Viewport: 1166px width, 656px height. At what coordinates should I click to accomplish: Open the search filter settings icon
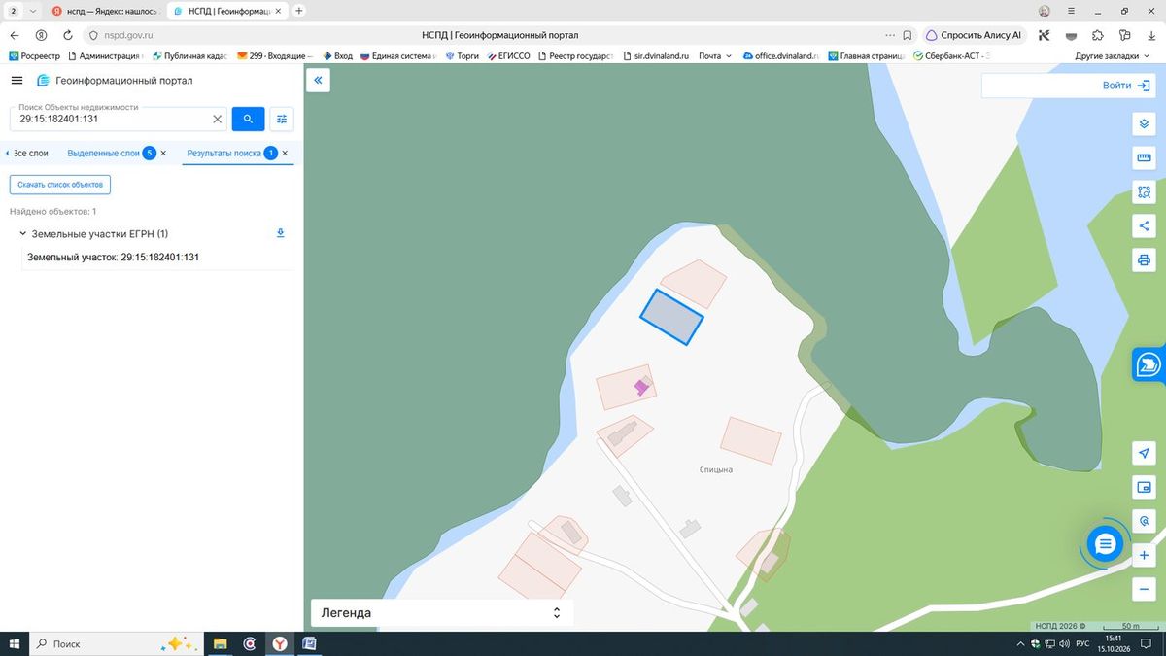pyautogui.click(x=282, y=119)
